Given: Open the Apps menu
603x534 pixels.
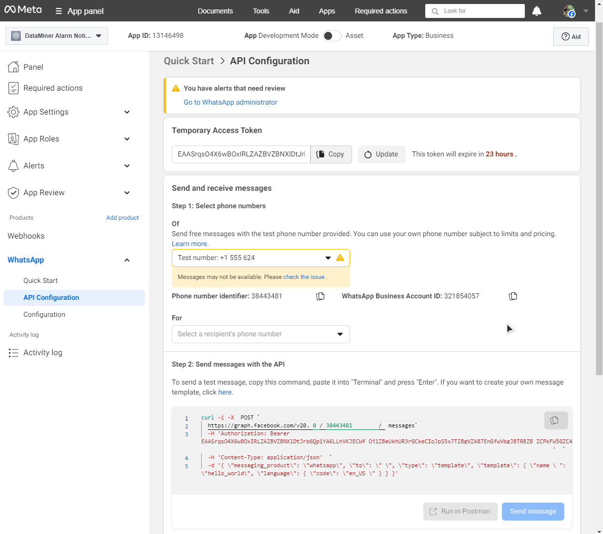Looking at the screenshot, I should (327, 11).
